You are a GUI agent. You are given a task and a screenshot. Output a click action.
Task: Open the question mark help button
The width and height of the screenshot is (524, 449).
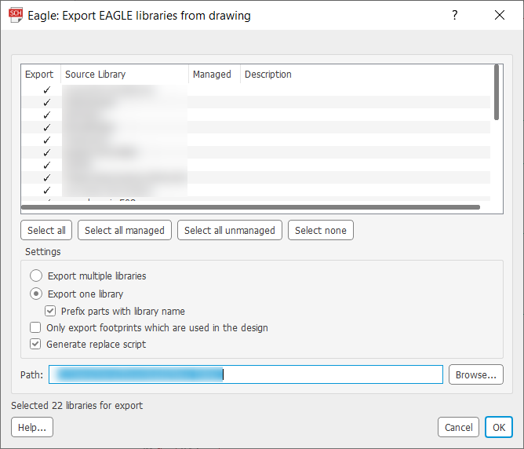point(454,15)
